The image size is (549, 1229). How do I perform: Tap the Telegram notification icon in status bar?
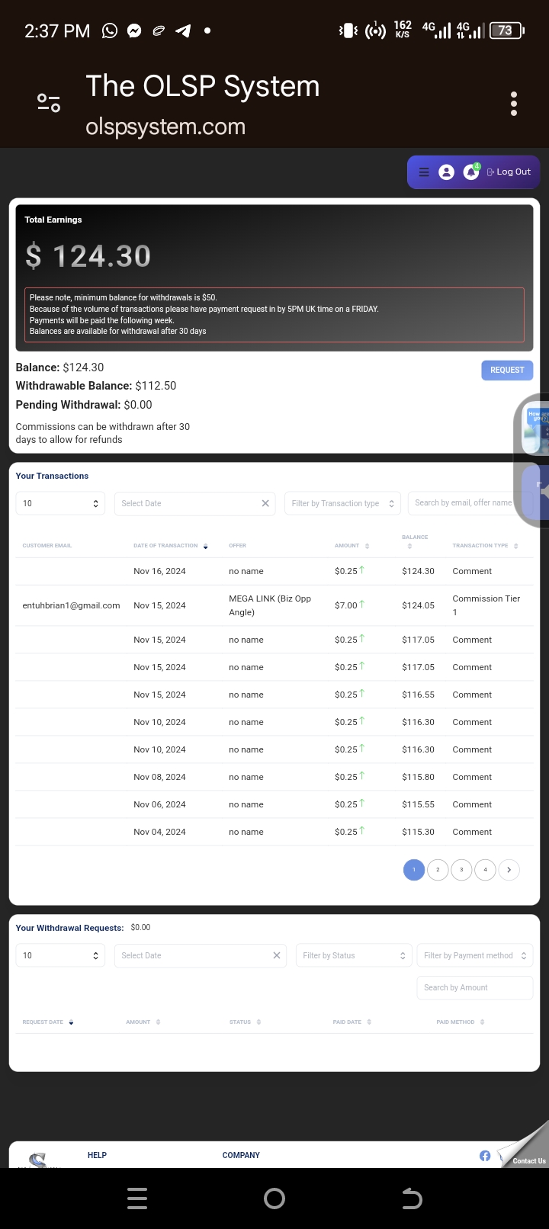pyautogui.click(x=183, y=30)
